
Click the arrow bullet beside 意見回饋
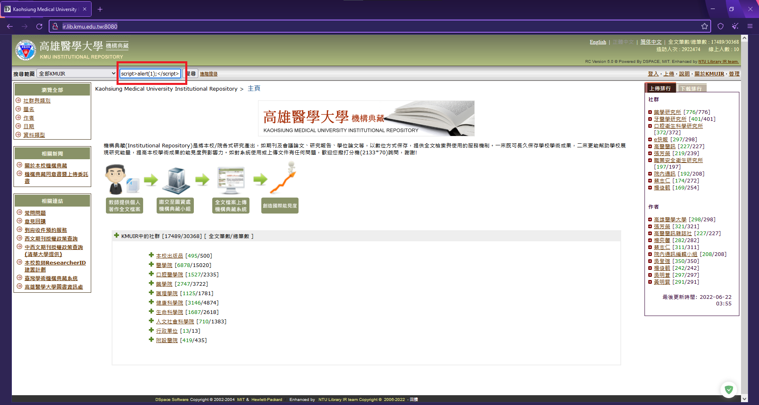[19, 221]
